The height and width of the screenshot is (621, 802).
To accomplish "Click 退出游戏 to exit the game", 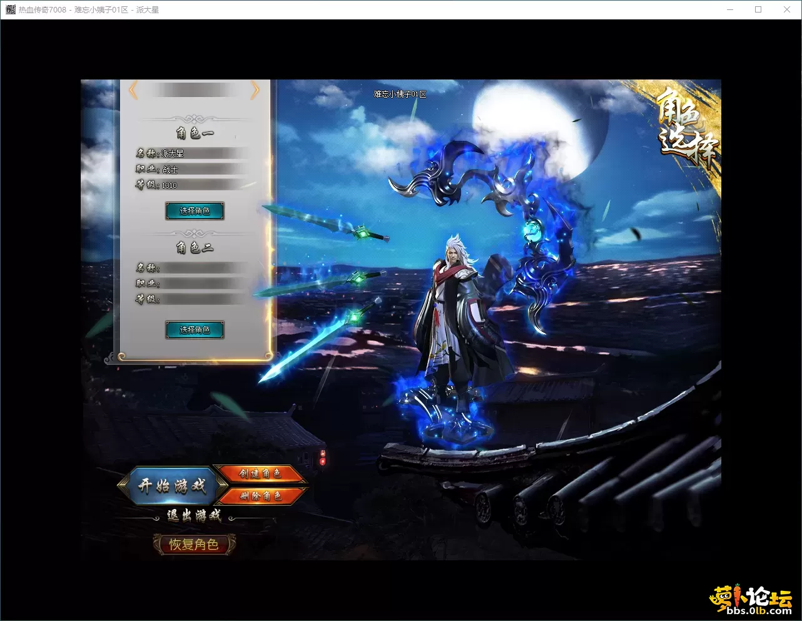I will coord(194,516).
